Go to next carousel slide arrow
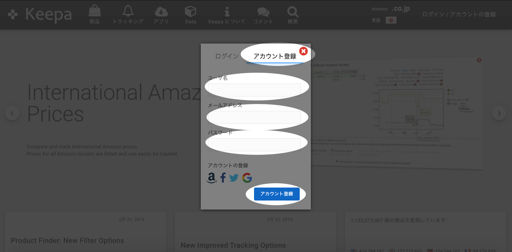The height and width of the screenshot is (252, 512). 499,113
